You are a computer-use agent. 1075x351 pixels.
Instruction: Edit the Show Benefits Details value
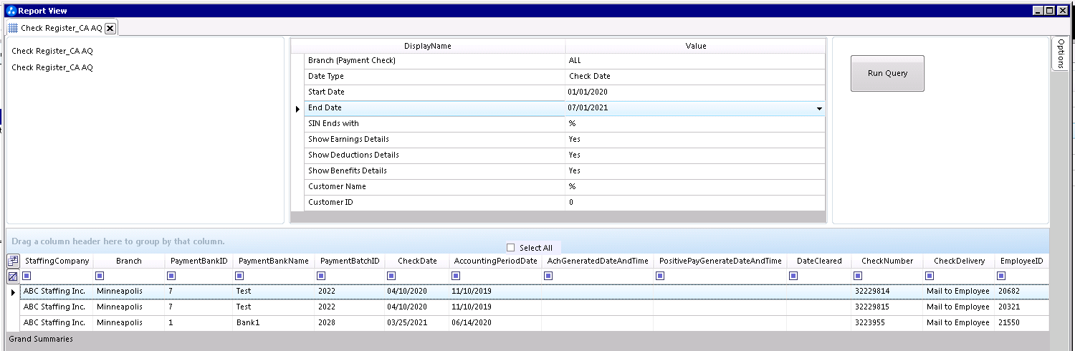[x=695, y=171]
